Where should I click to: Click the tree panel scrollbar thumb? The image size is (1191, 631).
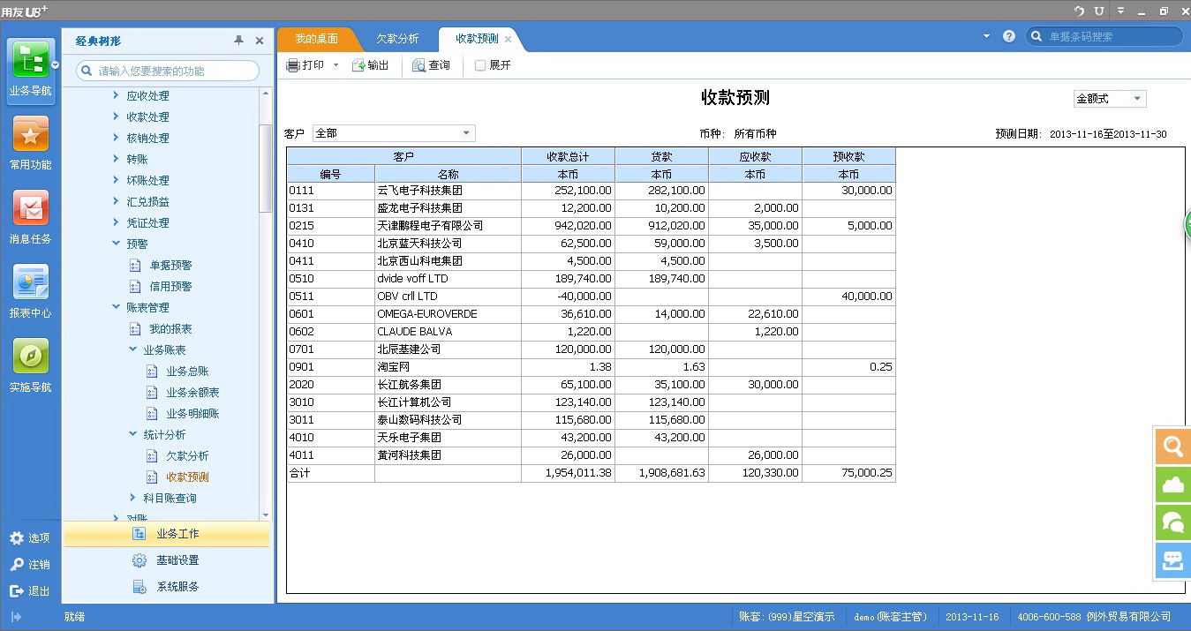266,168
